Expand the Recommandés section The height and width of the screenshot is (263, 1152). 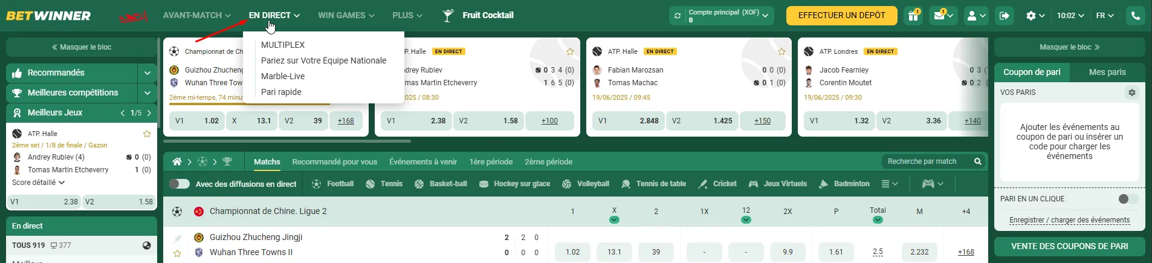click(147, 73)
